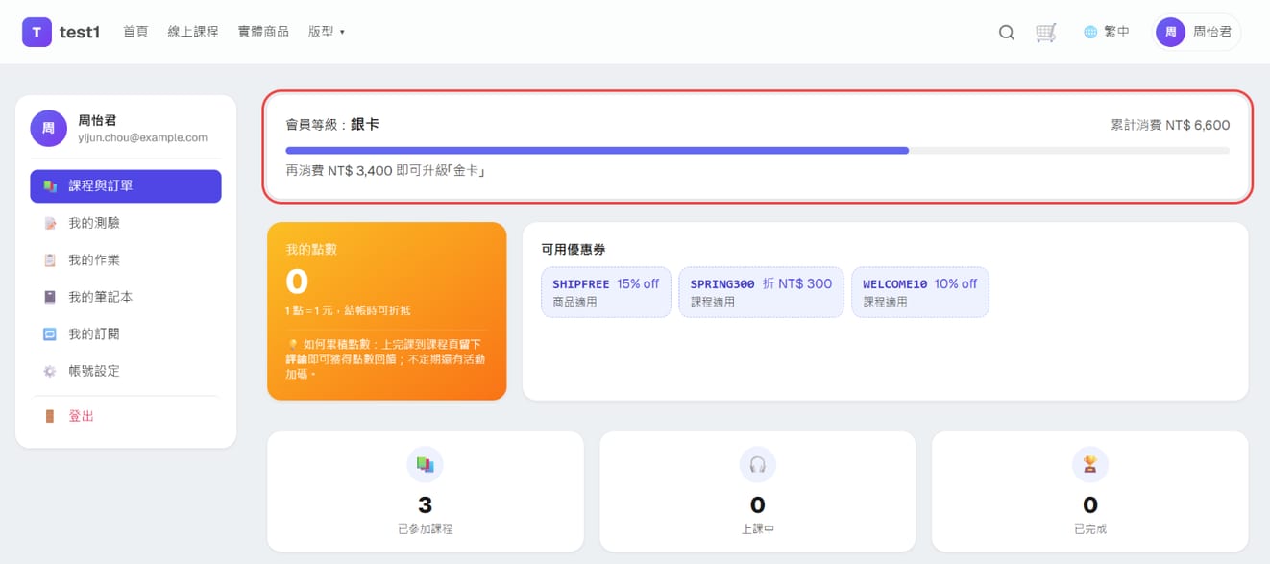Open the search magnifier icon
Viewport: 1270px width, 564px height.
point(1007,33)
